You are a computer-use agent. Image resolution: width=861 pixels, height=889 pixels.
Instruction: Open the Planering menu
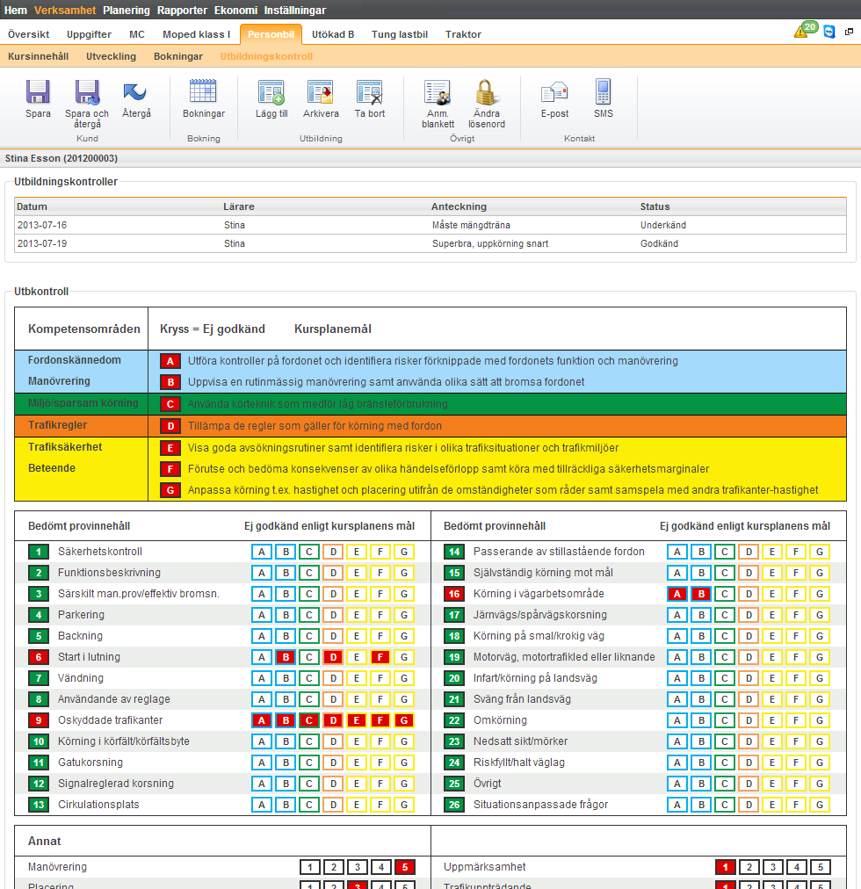coord(127,11)
